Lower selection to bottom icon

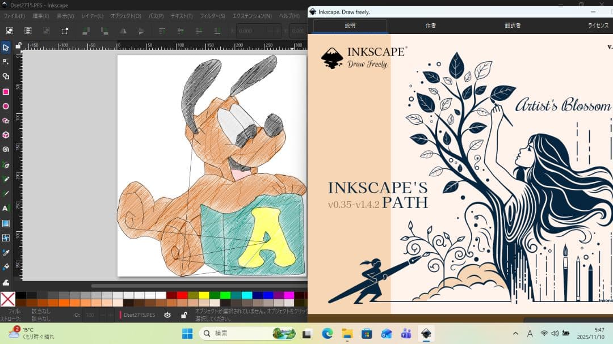click(217, 31)
